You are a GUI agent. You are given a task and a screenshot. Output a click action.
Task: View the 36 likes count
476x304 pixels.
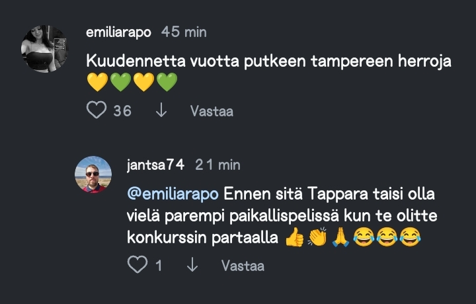point(122,111)
